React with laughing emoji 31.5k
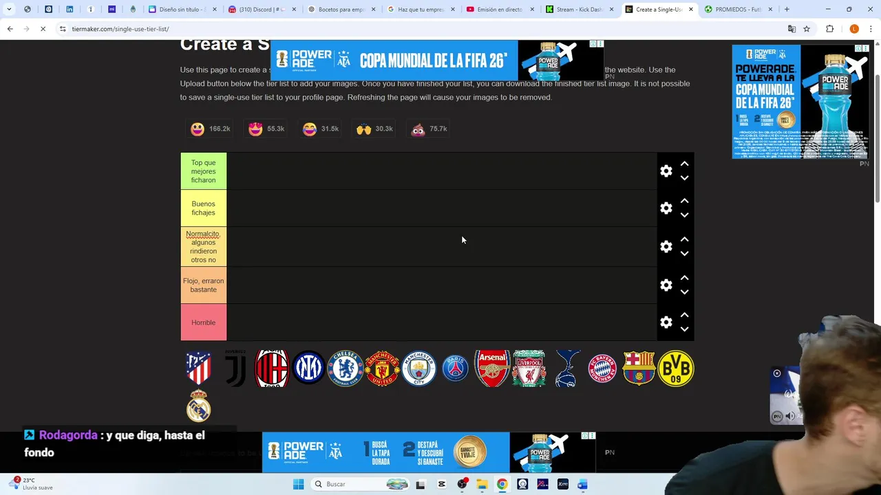 pos(320,129)
